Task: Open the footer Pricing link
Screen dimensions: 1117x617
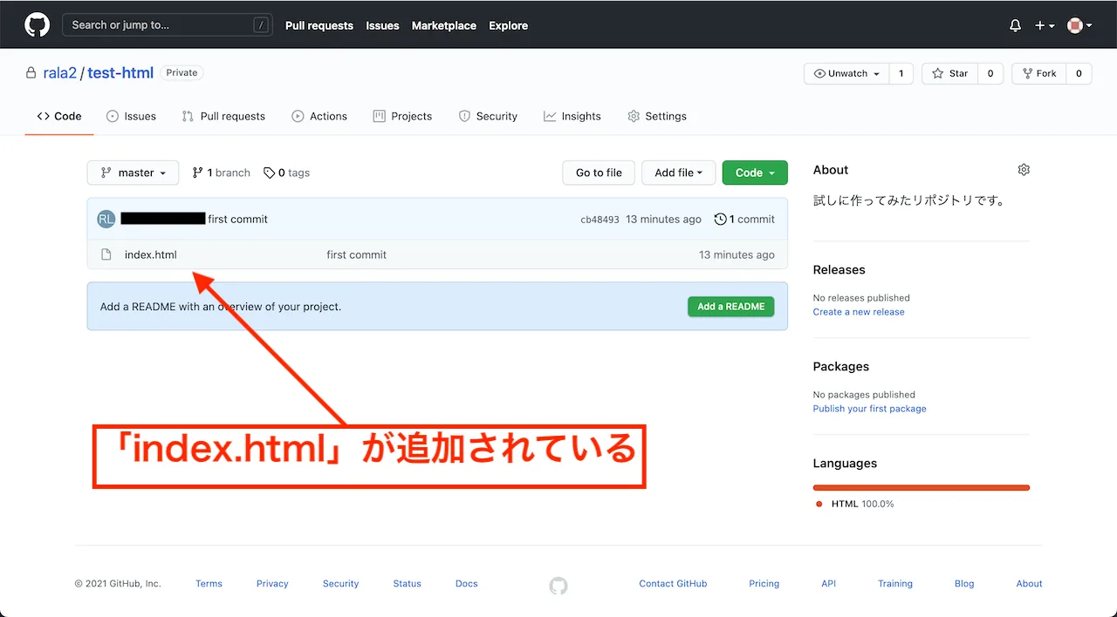Action: point(764,584)
